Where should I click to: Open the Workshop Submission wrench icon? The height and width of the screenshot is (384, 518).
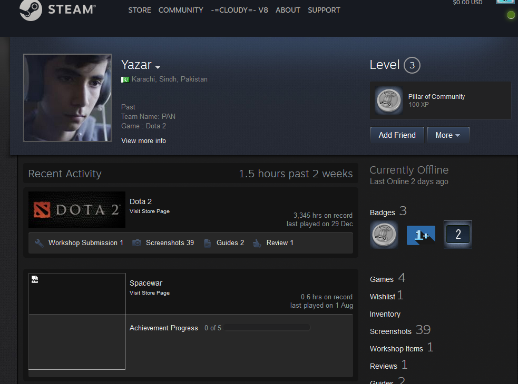coord(39,243)
